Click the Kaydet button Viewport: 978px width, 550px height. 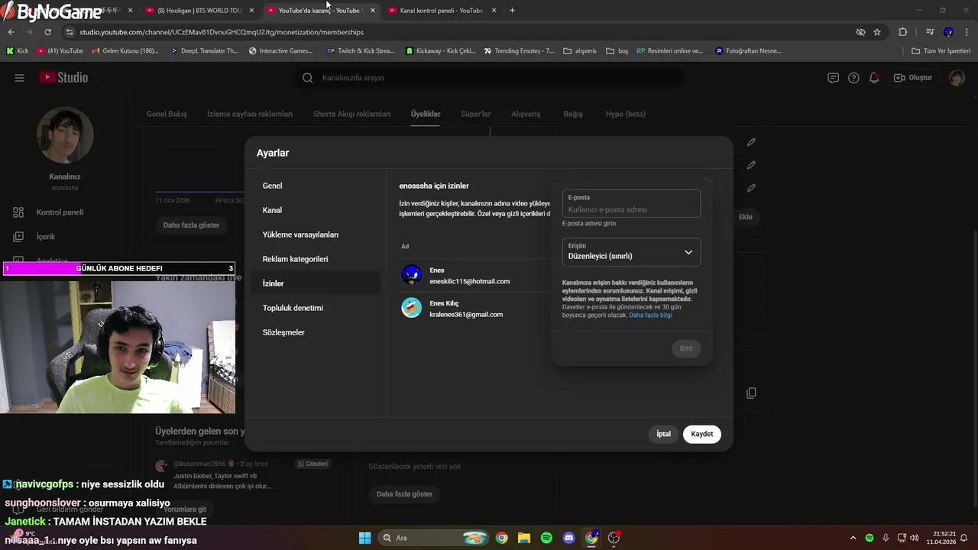pos(701,434)
